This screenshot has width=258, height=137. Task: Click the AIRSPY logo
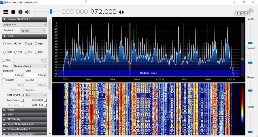click(x=242, y=13)
